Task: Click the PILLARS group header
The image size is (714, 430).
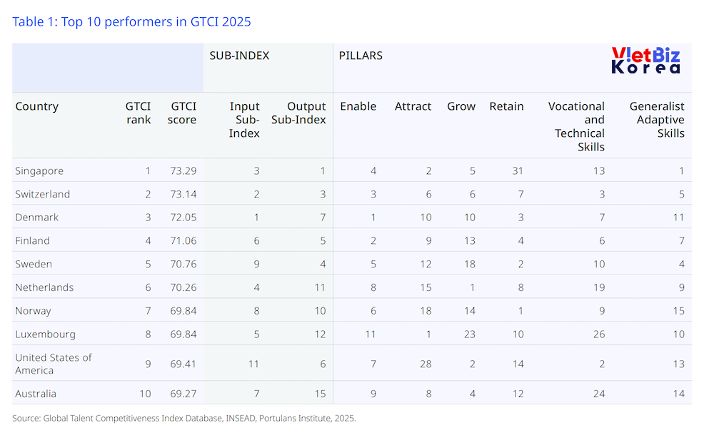Action: (361, 56)
